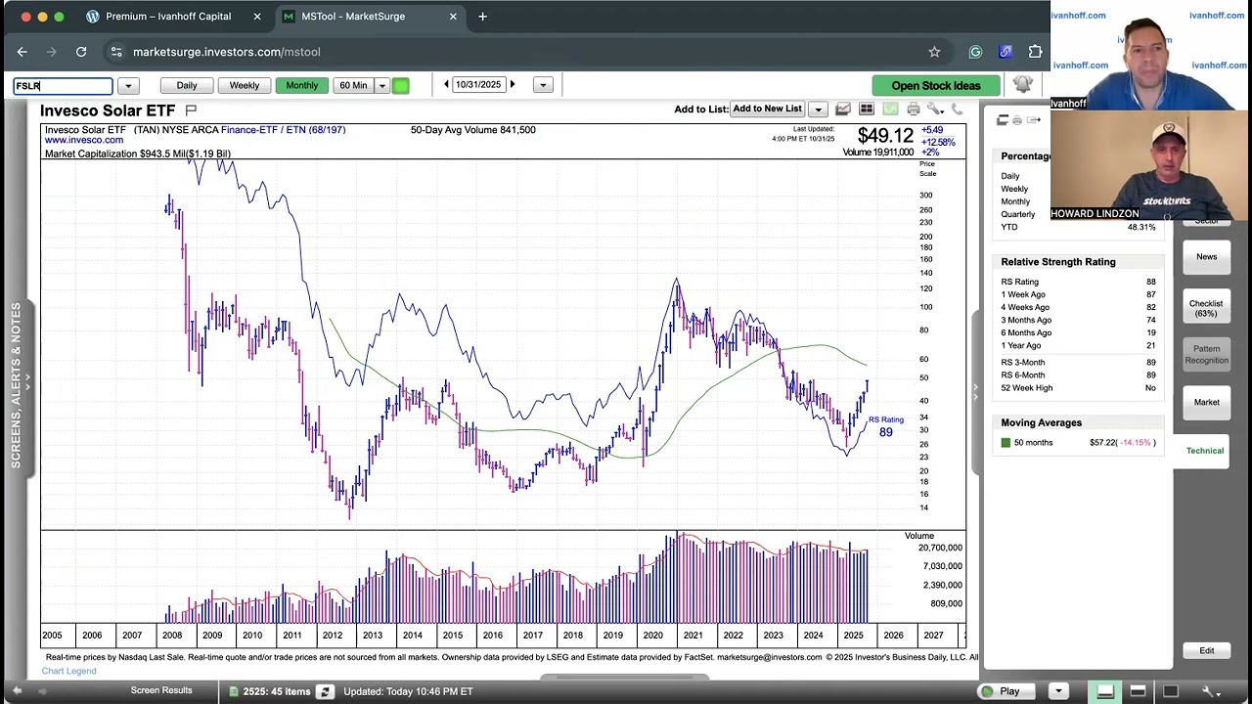
Task: Step date forward with right arrow
Action: point(513,85)
